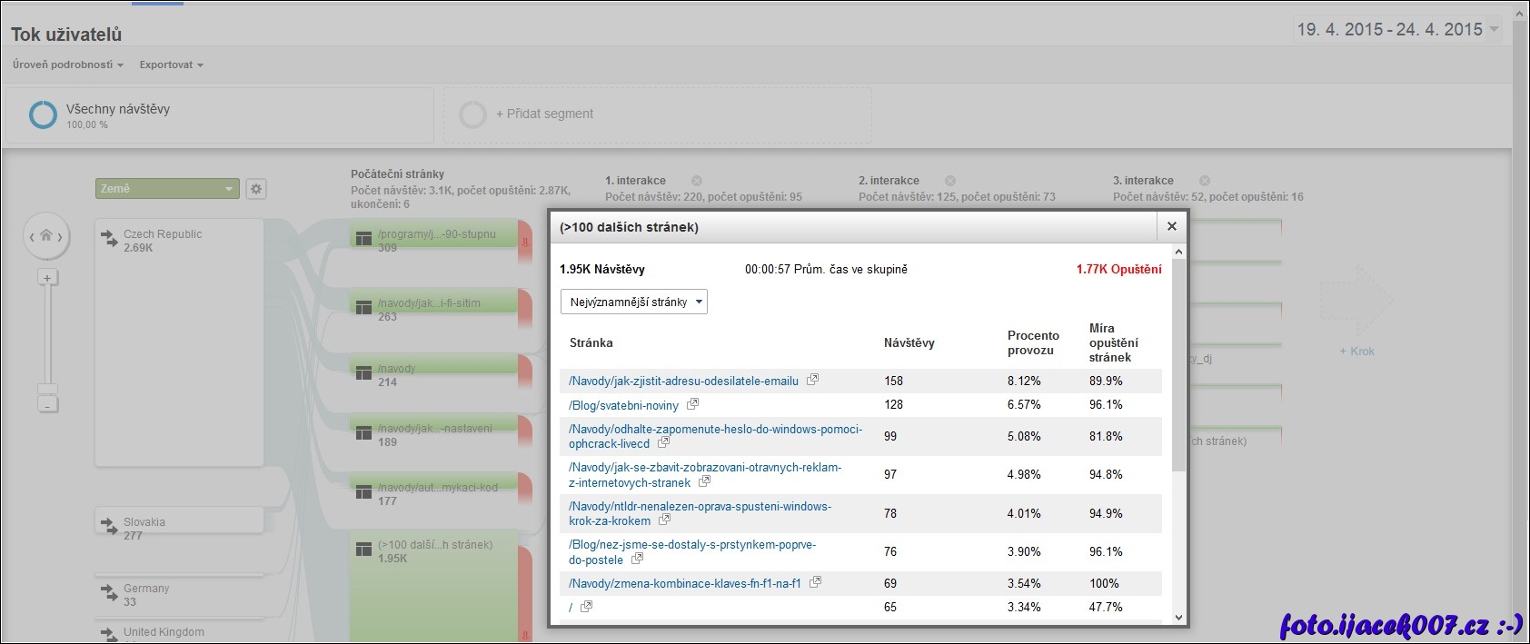Open the date range picker
1530x644 pixels.
[1397, 30]
